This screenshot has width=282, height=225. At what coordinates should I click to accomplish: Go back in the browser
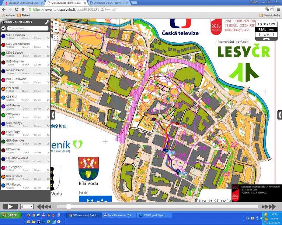[4, 9]
